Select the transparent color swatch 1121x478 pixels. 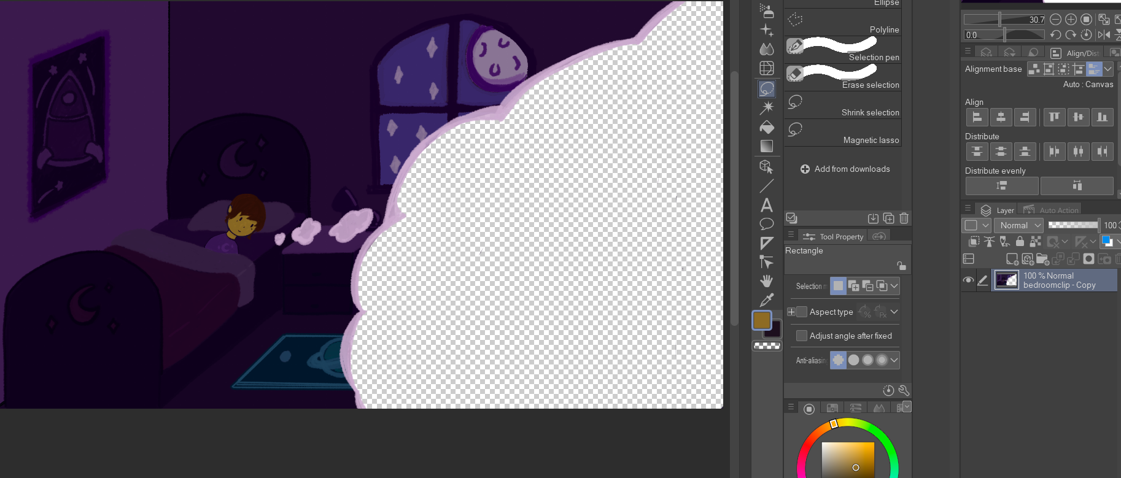tap(767, 346)
